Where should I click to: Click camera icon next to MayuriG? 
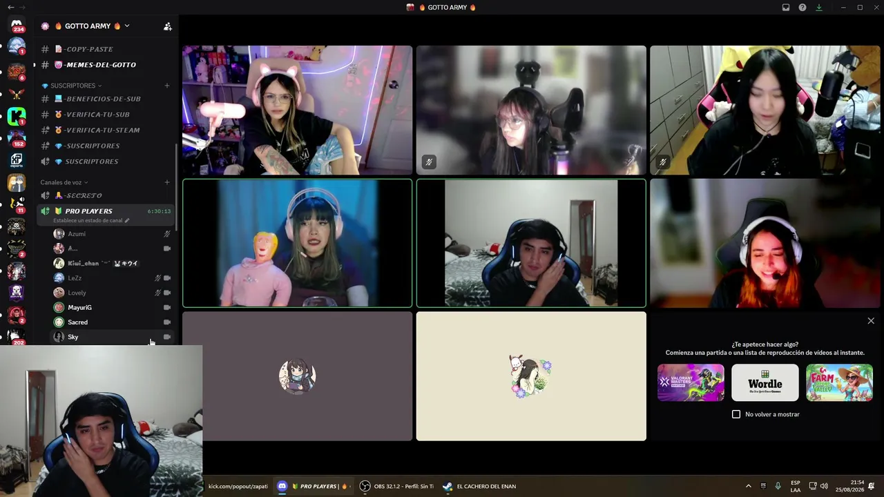click(166, 307)
